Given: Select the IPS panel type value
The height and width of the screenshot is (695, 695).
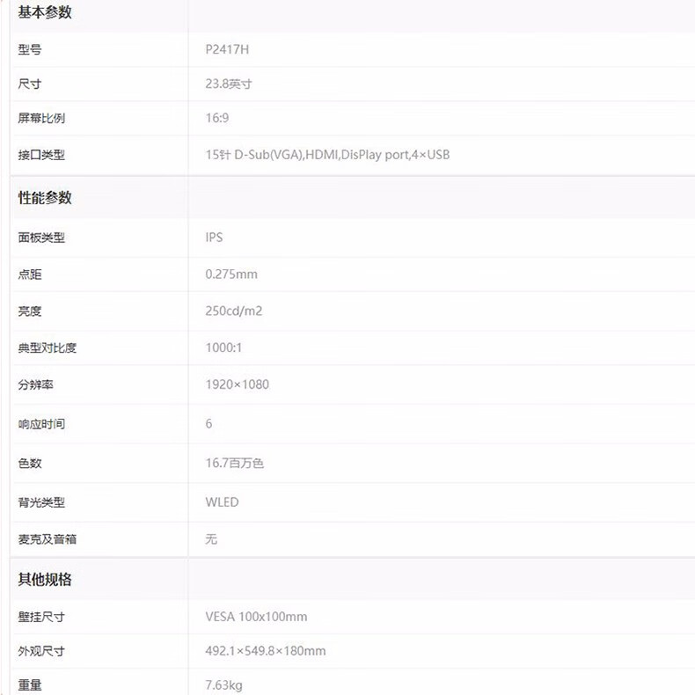Looking at the screenshot, I should pyautogui.click(x=215, y=238).
